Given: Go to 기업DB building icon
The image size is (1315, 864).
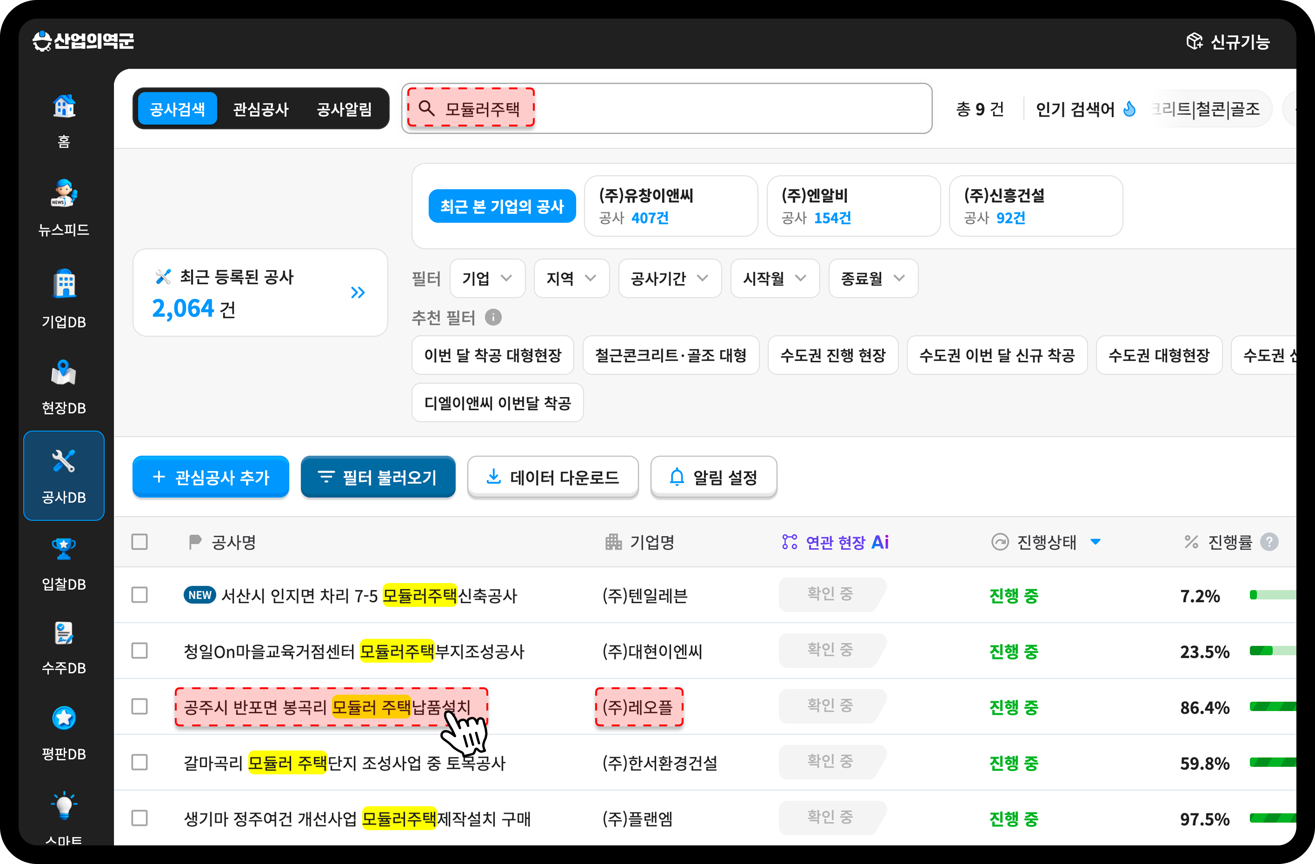Looking at the screenshot, I should (64, 284).
